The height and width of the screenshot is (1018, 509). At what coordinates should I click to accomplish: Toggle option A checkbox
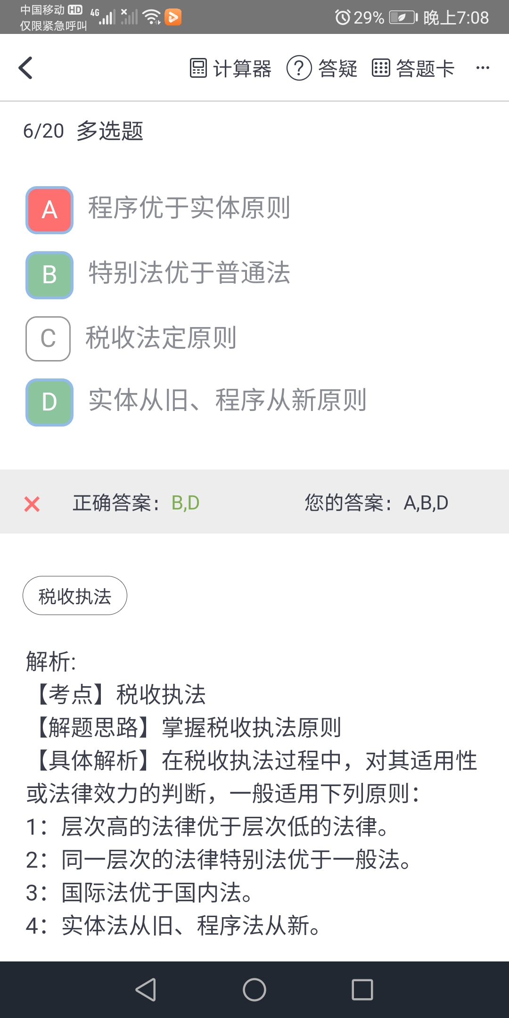[49, 210]
